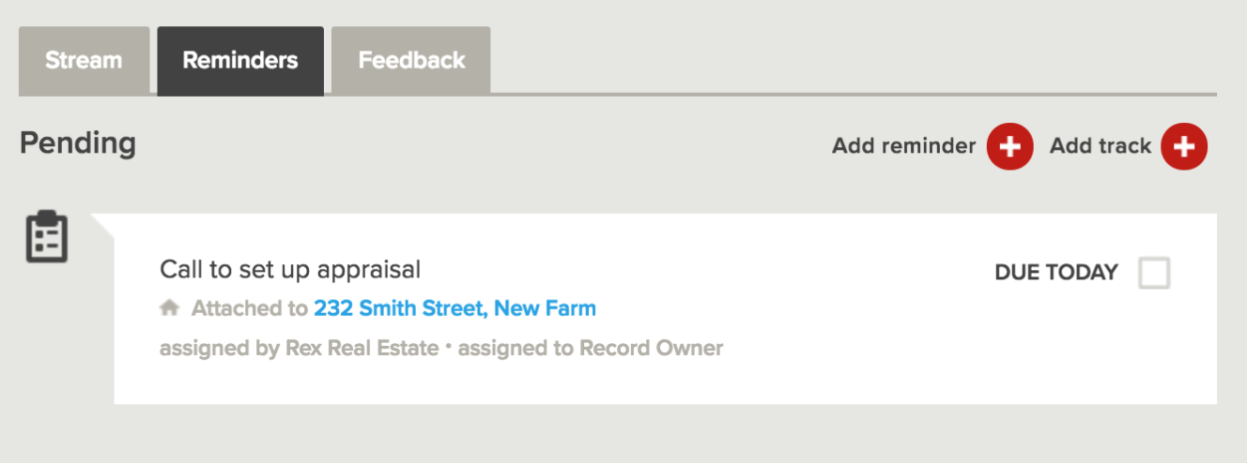
Task: Click the DUE TODAY label
Action: click(1056, 273)
